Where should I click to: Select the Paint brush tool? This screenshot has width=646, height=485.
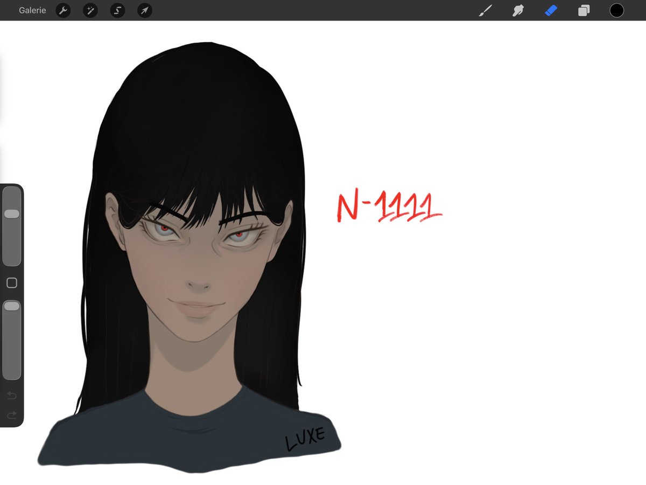[x=486, y=10]
